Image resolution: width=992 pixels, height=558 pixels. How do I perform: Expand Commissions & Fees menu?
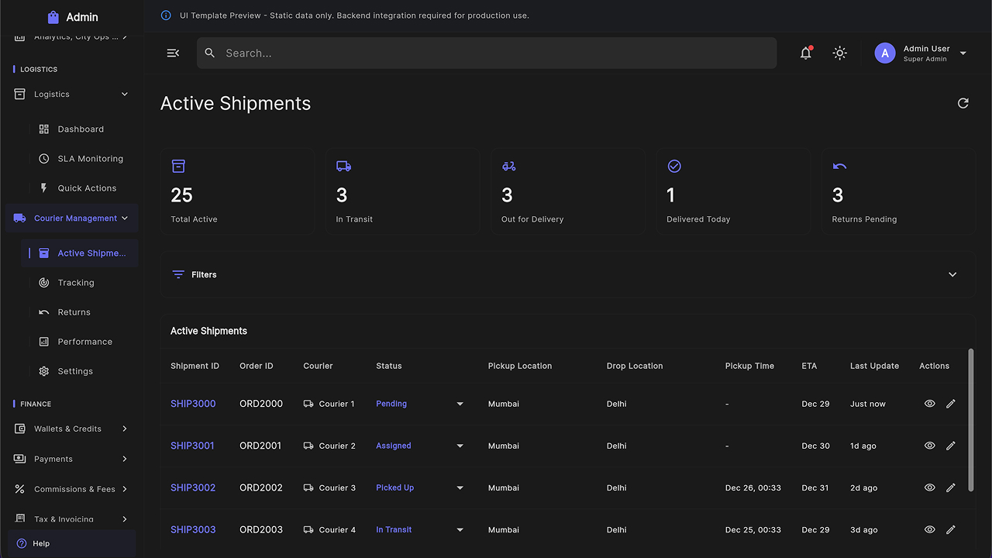tap(71, 489)
